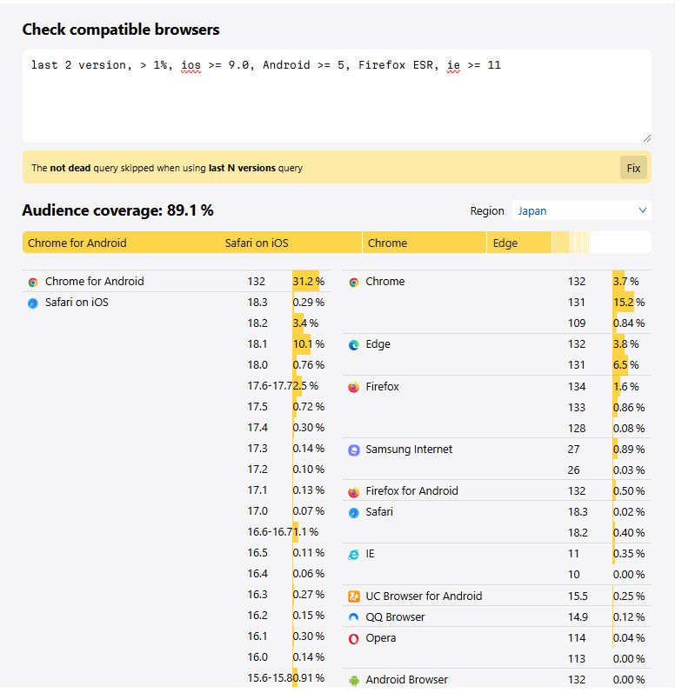The height and width of the screenshot is (693, 675).
Task: Click the Android Browser robot icon
Action: tap(354, 680)
